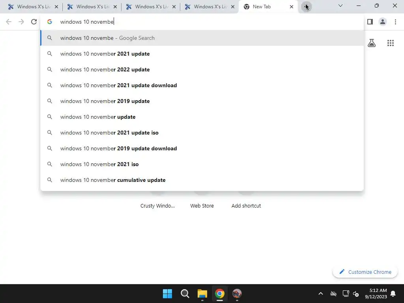Select 'windows 10 novembe - Google Search' suggestion
This screenshot has height=303, width=404.
coord(202,38)
